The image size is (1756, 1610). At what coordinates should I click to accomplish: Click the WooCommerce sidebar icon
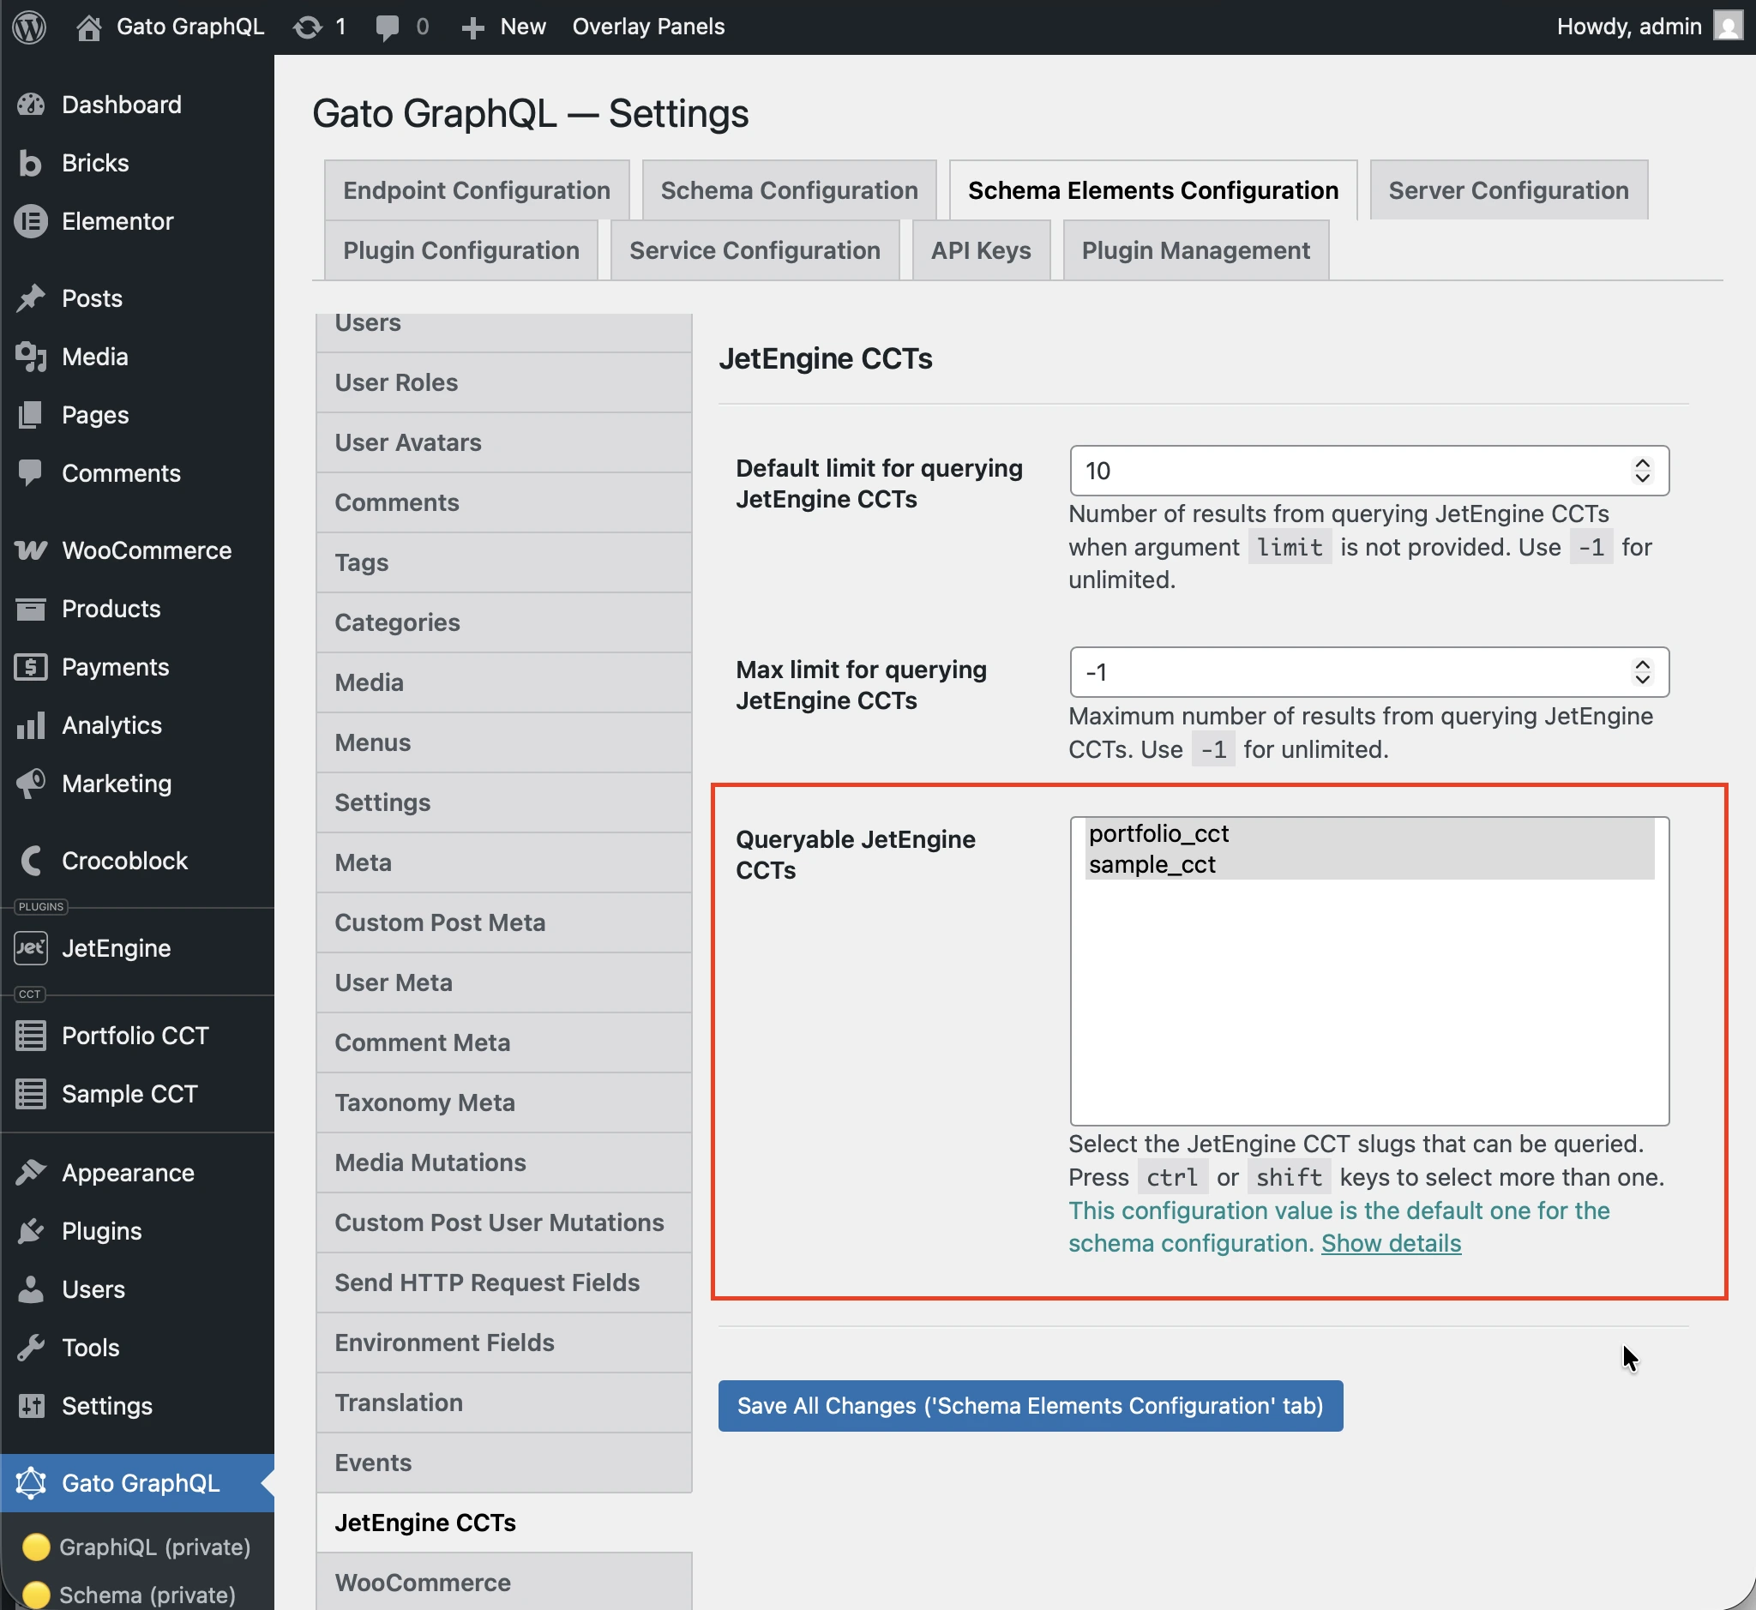(x=31, y=550)
